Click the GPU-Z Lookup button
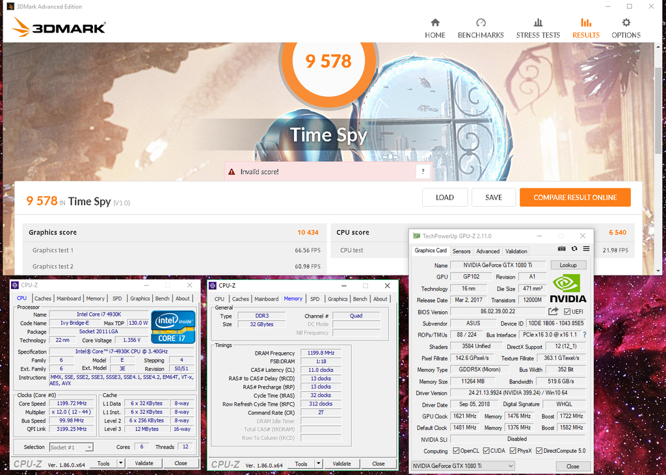666x475 pixels. click(x=568, y=265)
